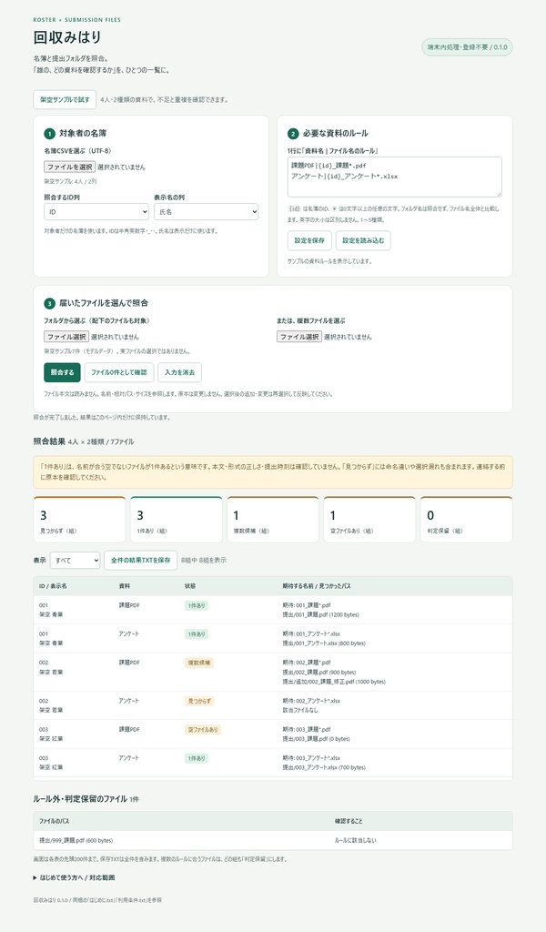Click the 必要な資料のルール section heading
Viewport: 546px width, 932px height.
tap(335, 134)
